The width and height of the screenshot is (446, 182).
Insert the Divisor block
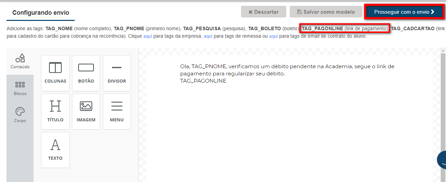(x=117, y=73)
